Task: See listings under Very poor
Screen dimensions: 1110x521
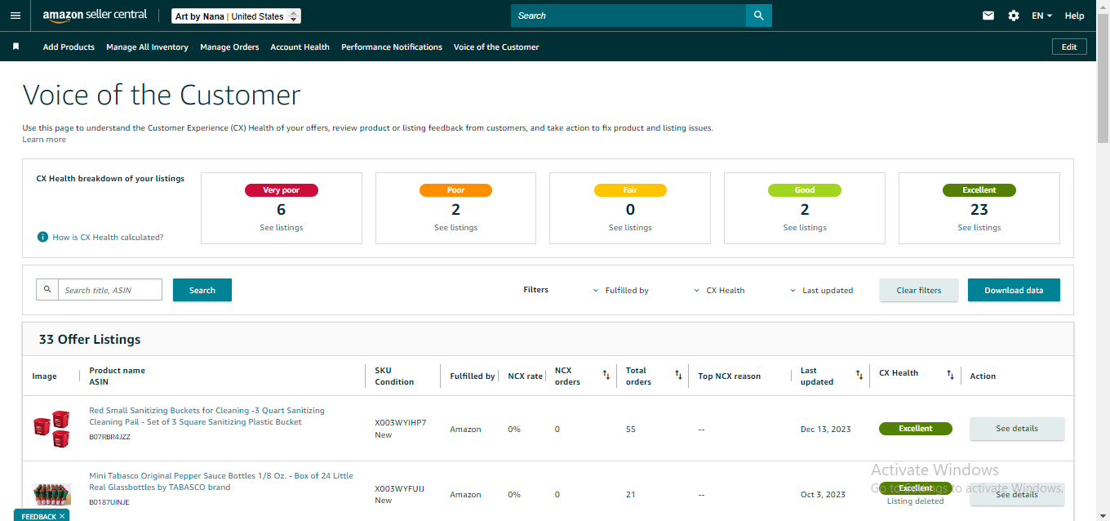Action: pos(282,227)
